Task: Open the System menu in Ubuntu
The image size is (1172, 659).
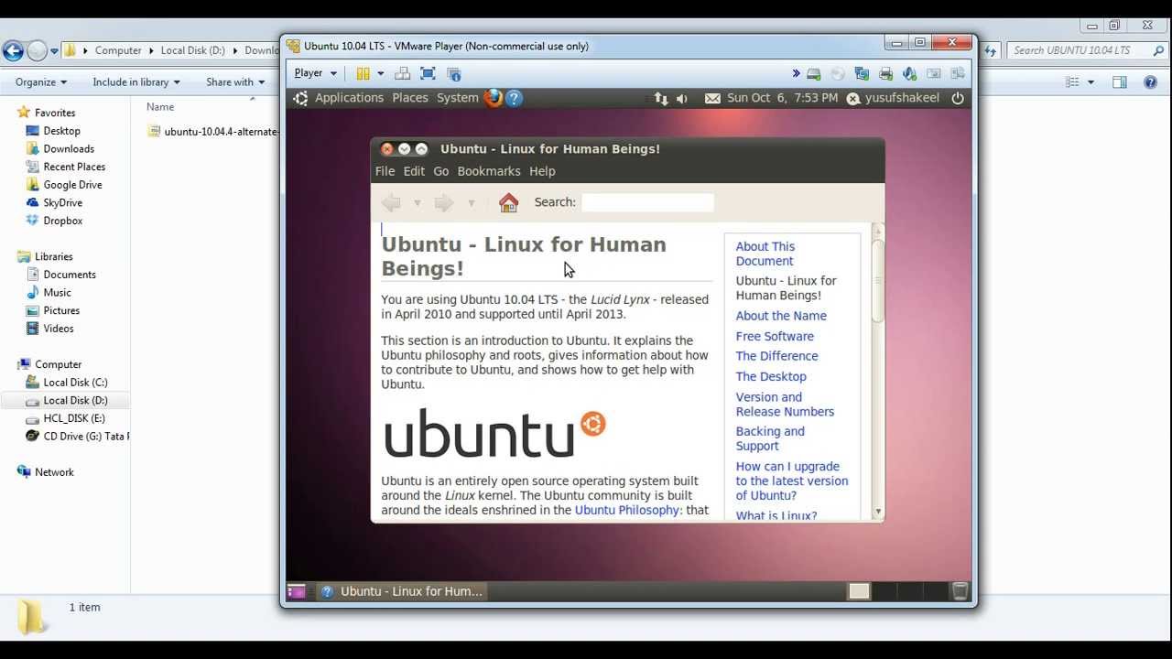Action: 457,98
